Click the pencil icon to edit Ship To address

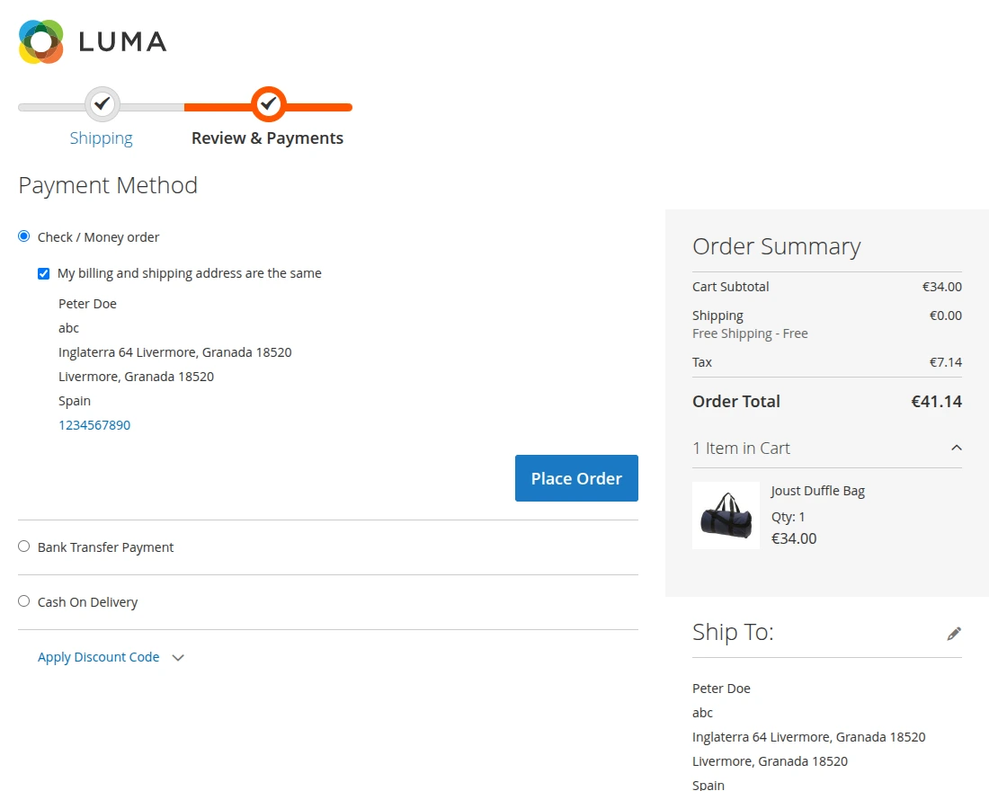click(953, 633)
